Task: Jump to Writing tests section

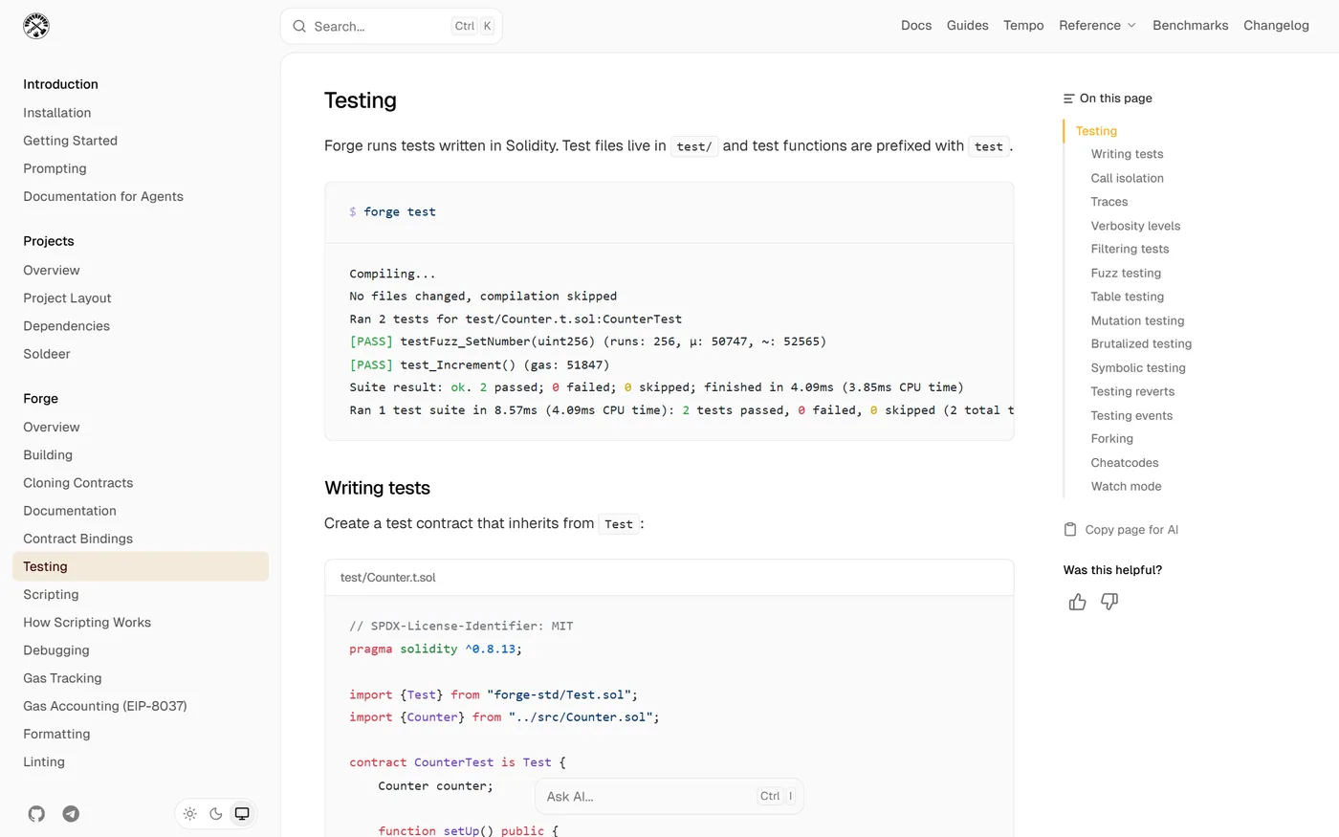Action: [x=1128, y=154]
